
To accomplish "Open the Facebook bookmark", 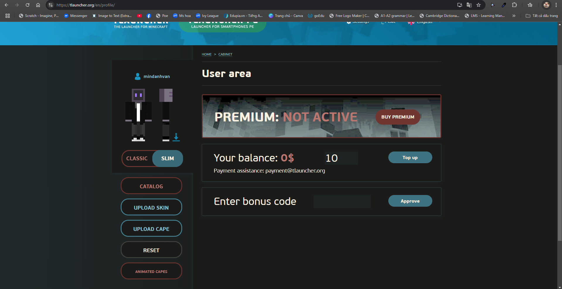I will (149, 16).
